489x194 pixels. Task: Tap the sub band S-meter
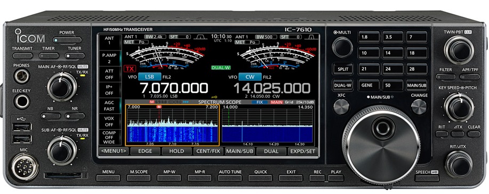[277, 56]
